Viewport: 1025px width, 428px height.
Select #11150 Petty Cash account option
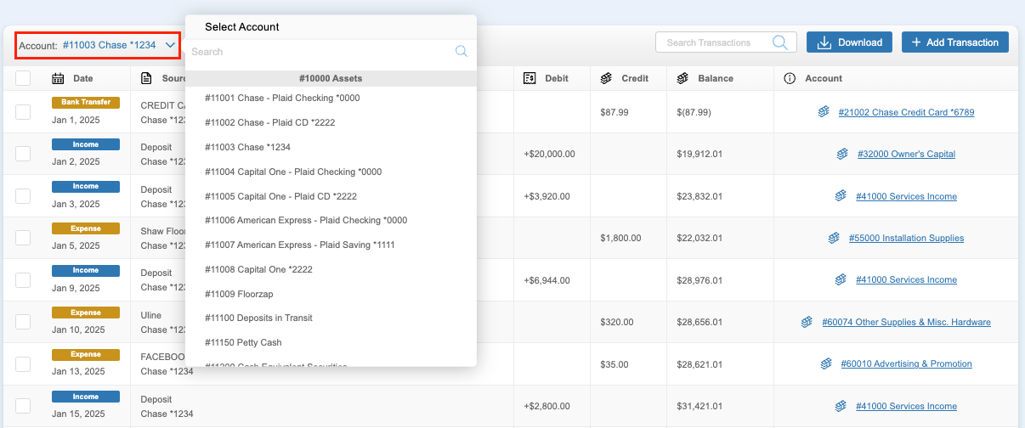coord(243,342)
